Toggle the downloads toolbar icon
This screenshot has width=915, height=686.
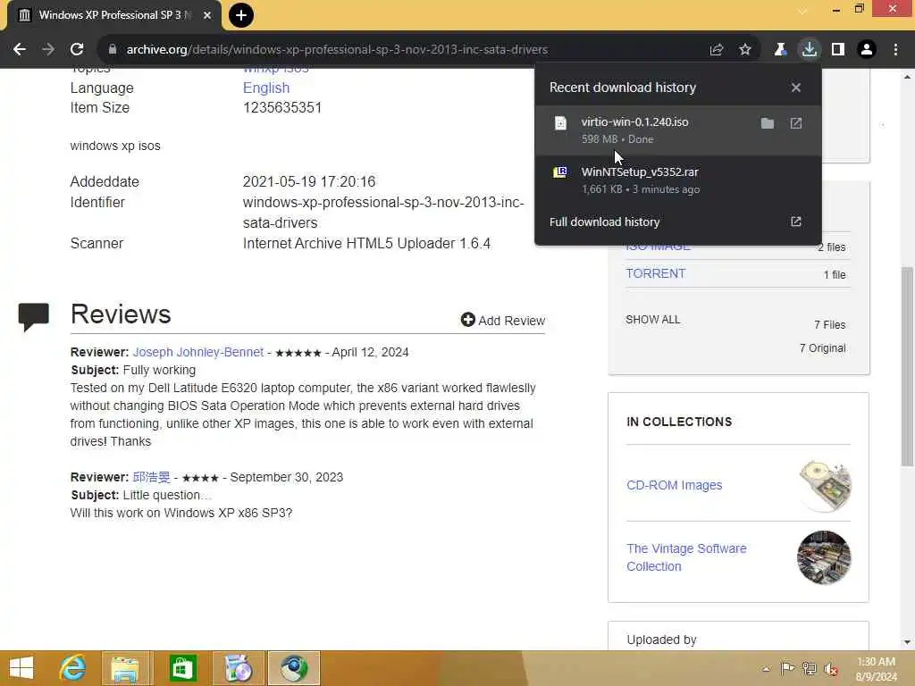810,50
